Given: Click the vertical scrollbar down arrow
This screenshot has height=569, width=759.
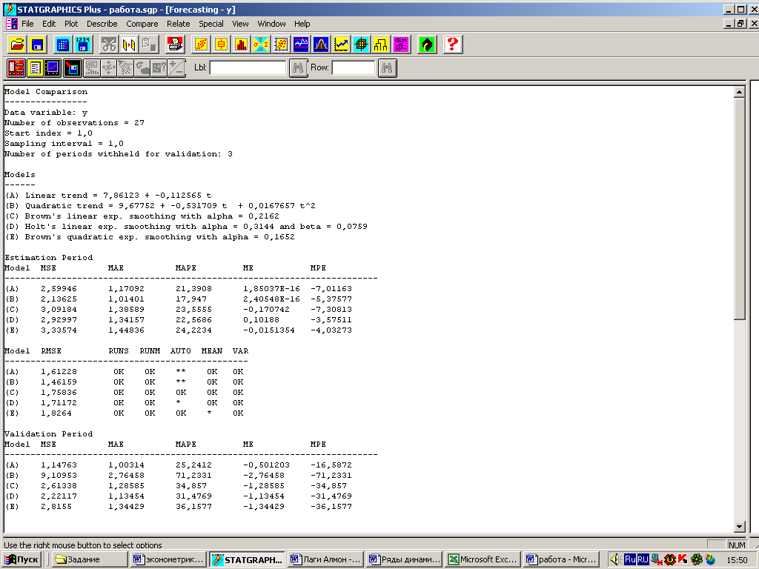Looking at the screenshot, I should pos(739,527).
